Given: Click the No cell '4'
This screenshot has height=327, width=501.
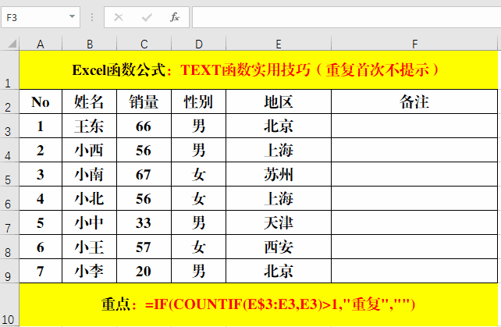Looking at the screenshot, I should point(41,198).
